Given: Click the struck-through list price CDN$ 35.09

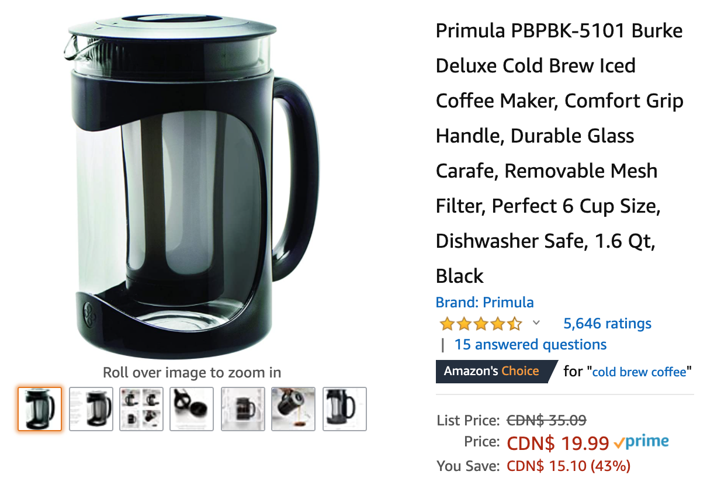Looking at the screenshot, I should coord(546,420).
